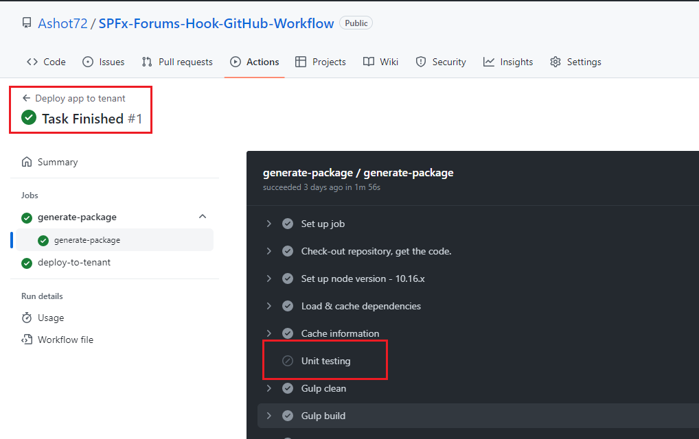The height and width of the screenshot is (439, 699).
Task: Open the SPFx-Forums-Hook-GitHub-Workflow repository link
Action: [216, 23]
